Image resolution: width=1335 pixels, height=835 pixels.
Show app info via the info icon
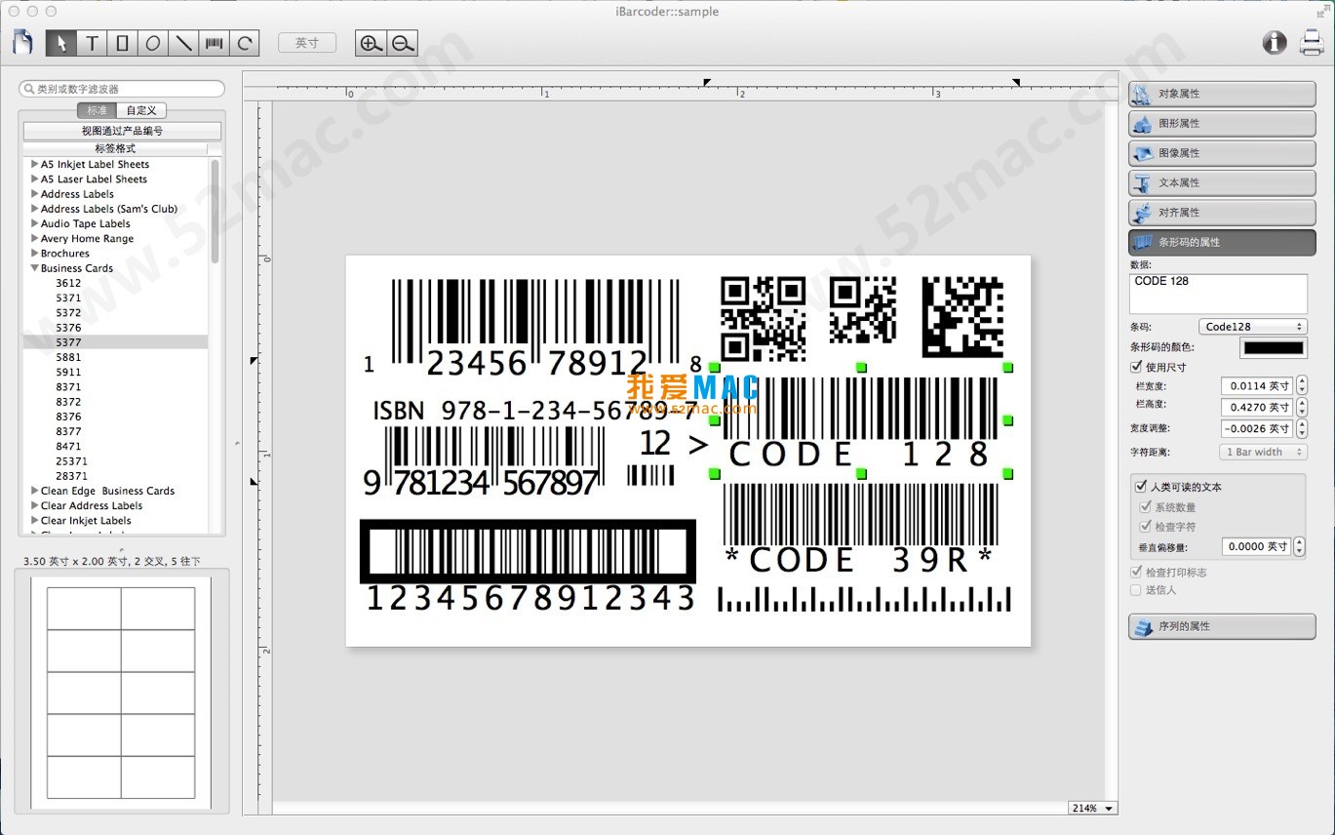[1274, 42]
